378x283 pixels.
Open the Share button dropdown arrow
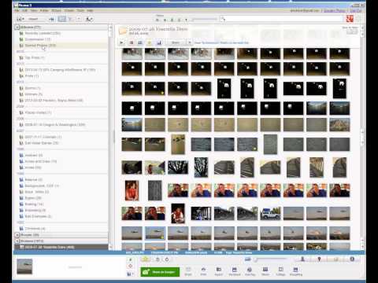coord(189,42)
